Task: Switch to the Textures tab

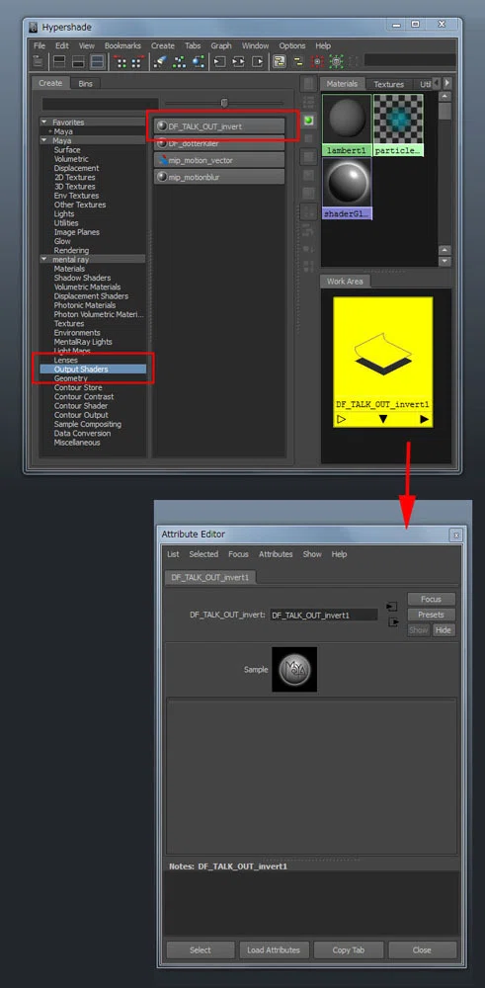Action: pyautogui.click(x=388, y=84)
